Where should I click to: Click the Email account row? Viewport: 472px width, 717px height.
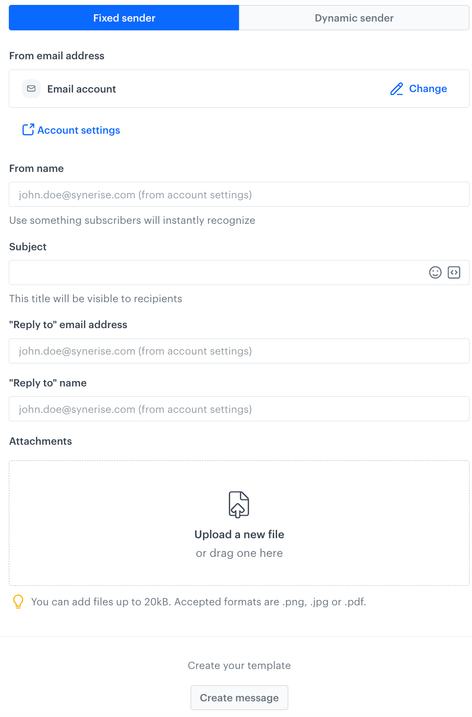(x=82, y=89)
